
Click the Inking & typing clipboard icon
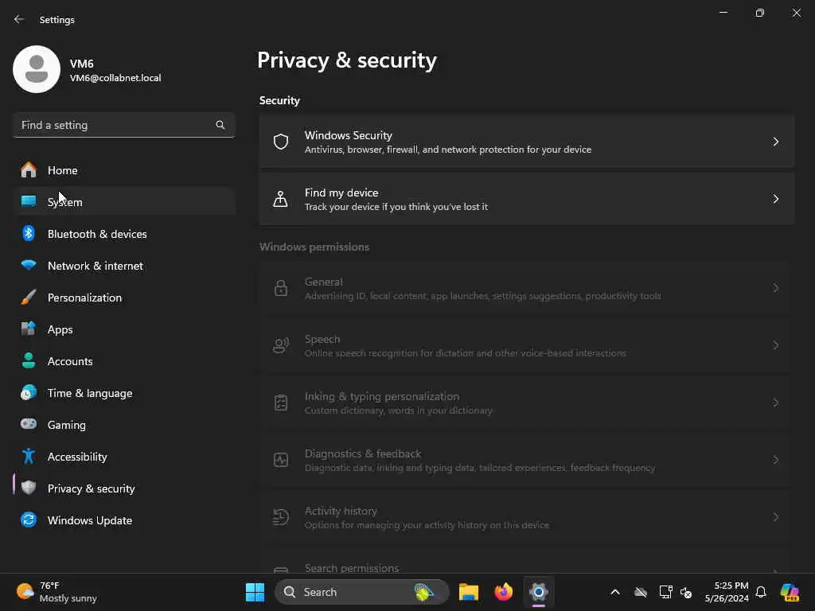coord(281,403)
